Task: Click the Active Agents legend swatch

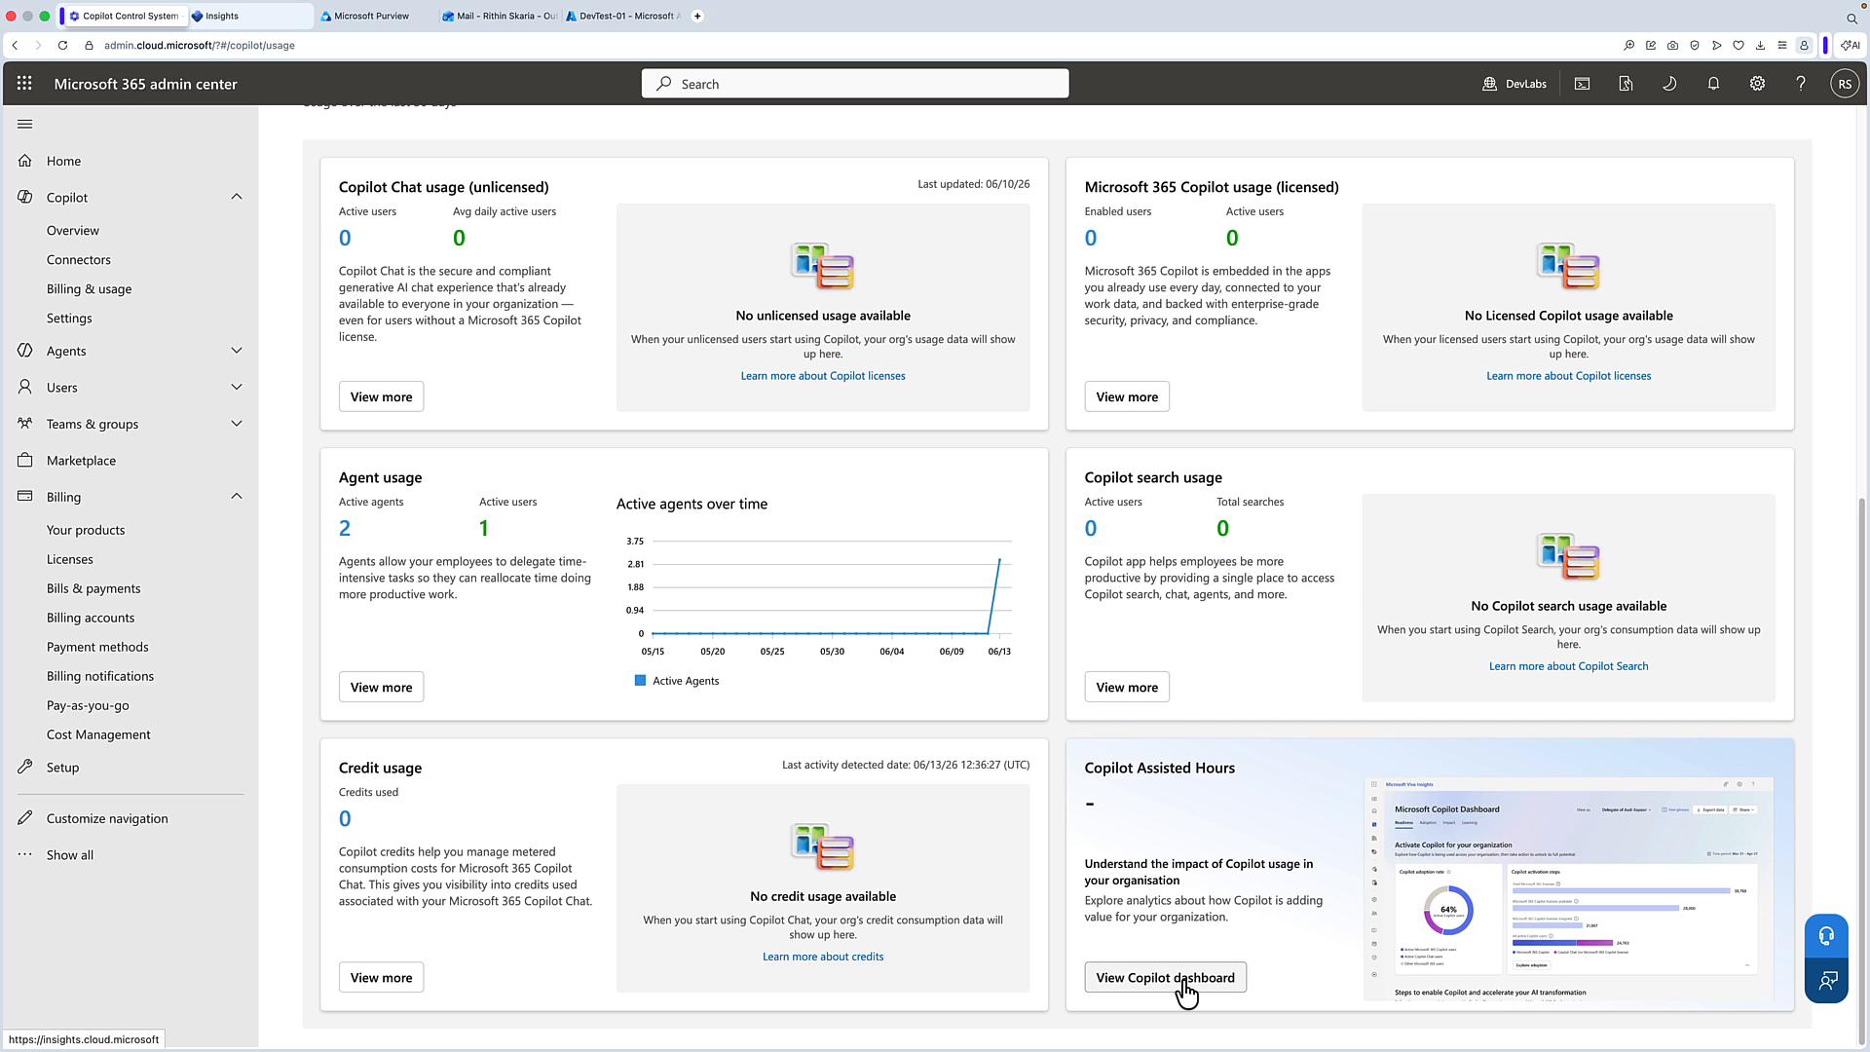Action: (640, 681)
